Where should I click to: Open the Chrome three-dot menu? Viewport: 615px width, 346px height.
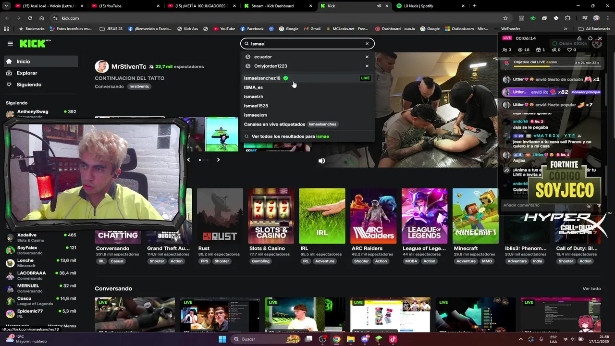click(607, 18)
